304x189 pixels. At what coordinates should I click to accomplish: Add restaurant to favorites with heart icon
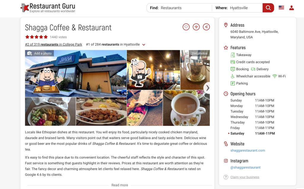[x=186, y=27]
